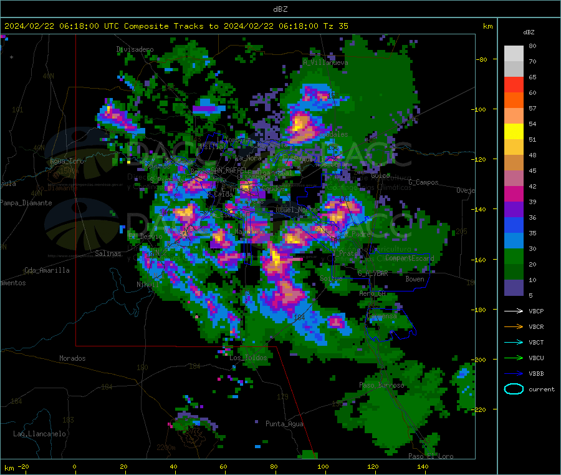Viewport: 561px width, 475px height.
Task: Click the '2200m' elevation label
Action: click(166, 448)
